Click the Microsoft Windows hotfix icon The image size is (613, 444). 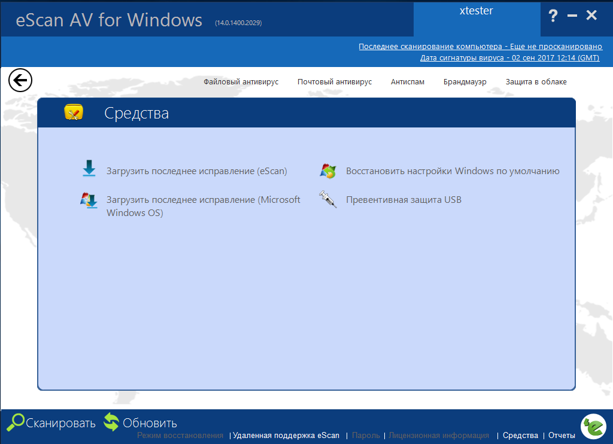click(x=89, y=200)
